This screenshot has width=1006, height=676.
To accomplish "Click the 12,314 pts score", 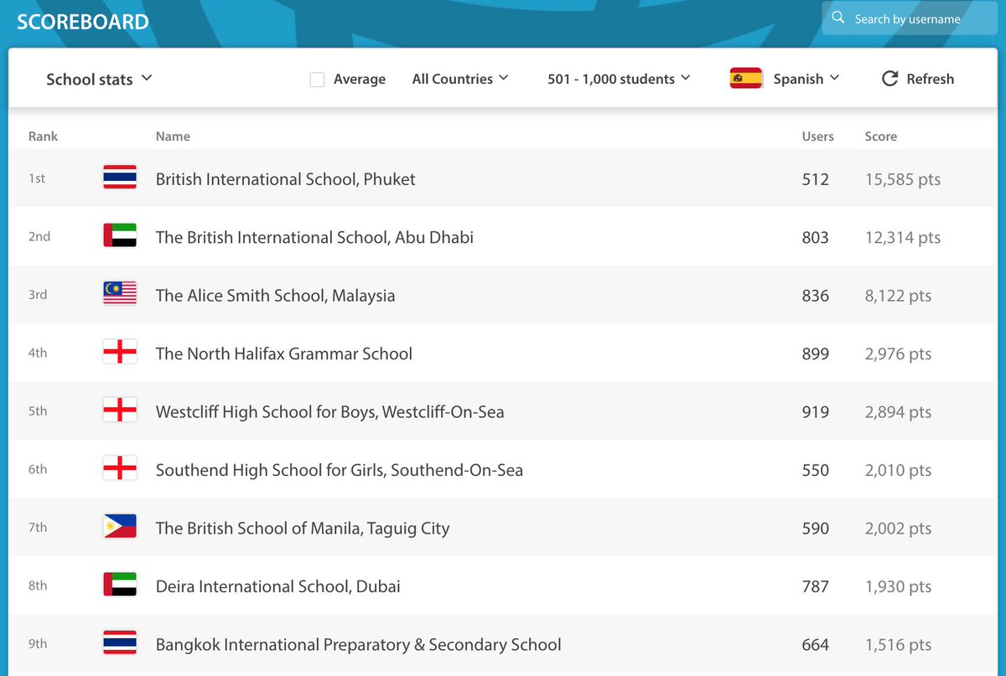I will (903, 238).
